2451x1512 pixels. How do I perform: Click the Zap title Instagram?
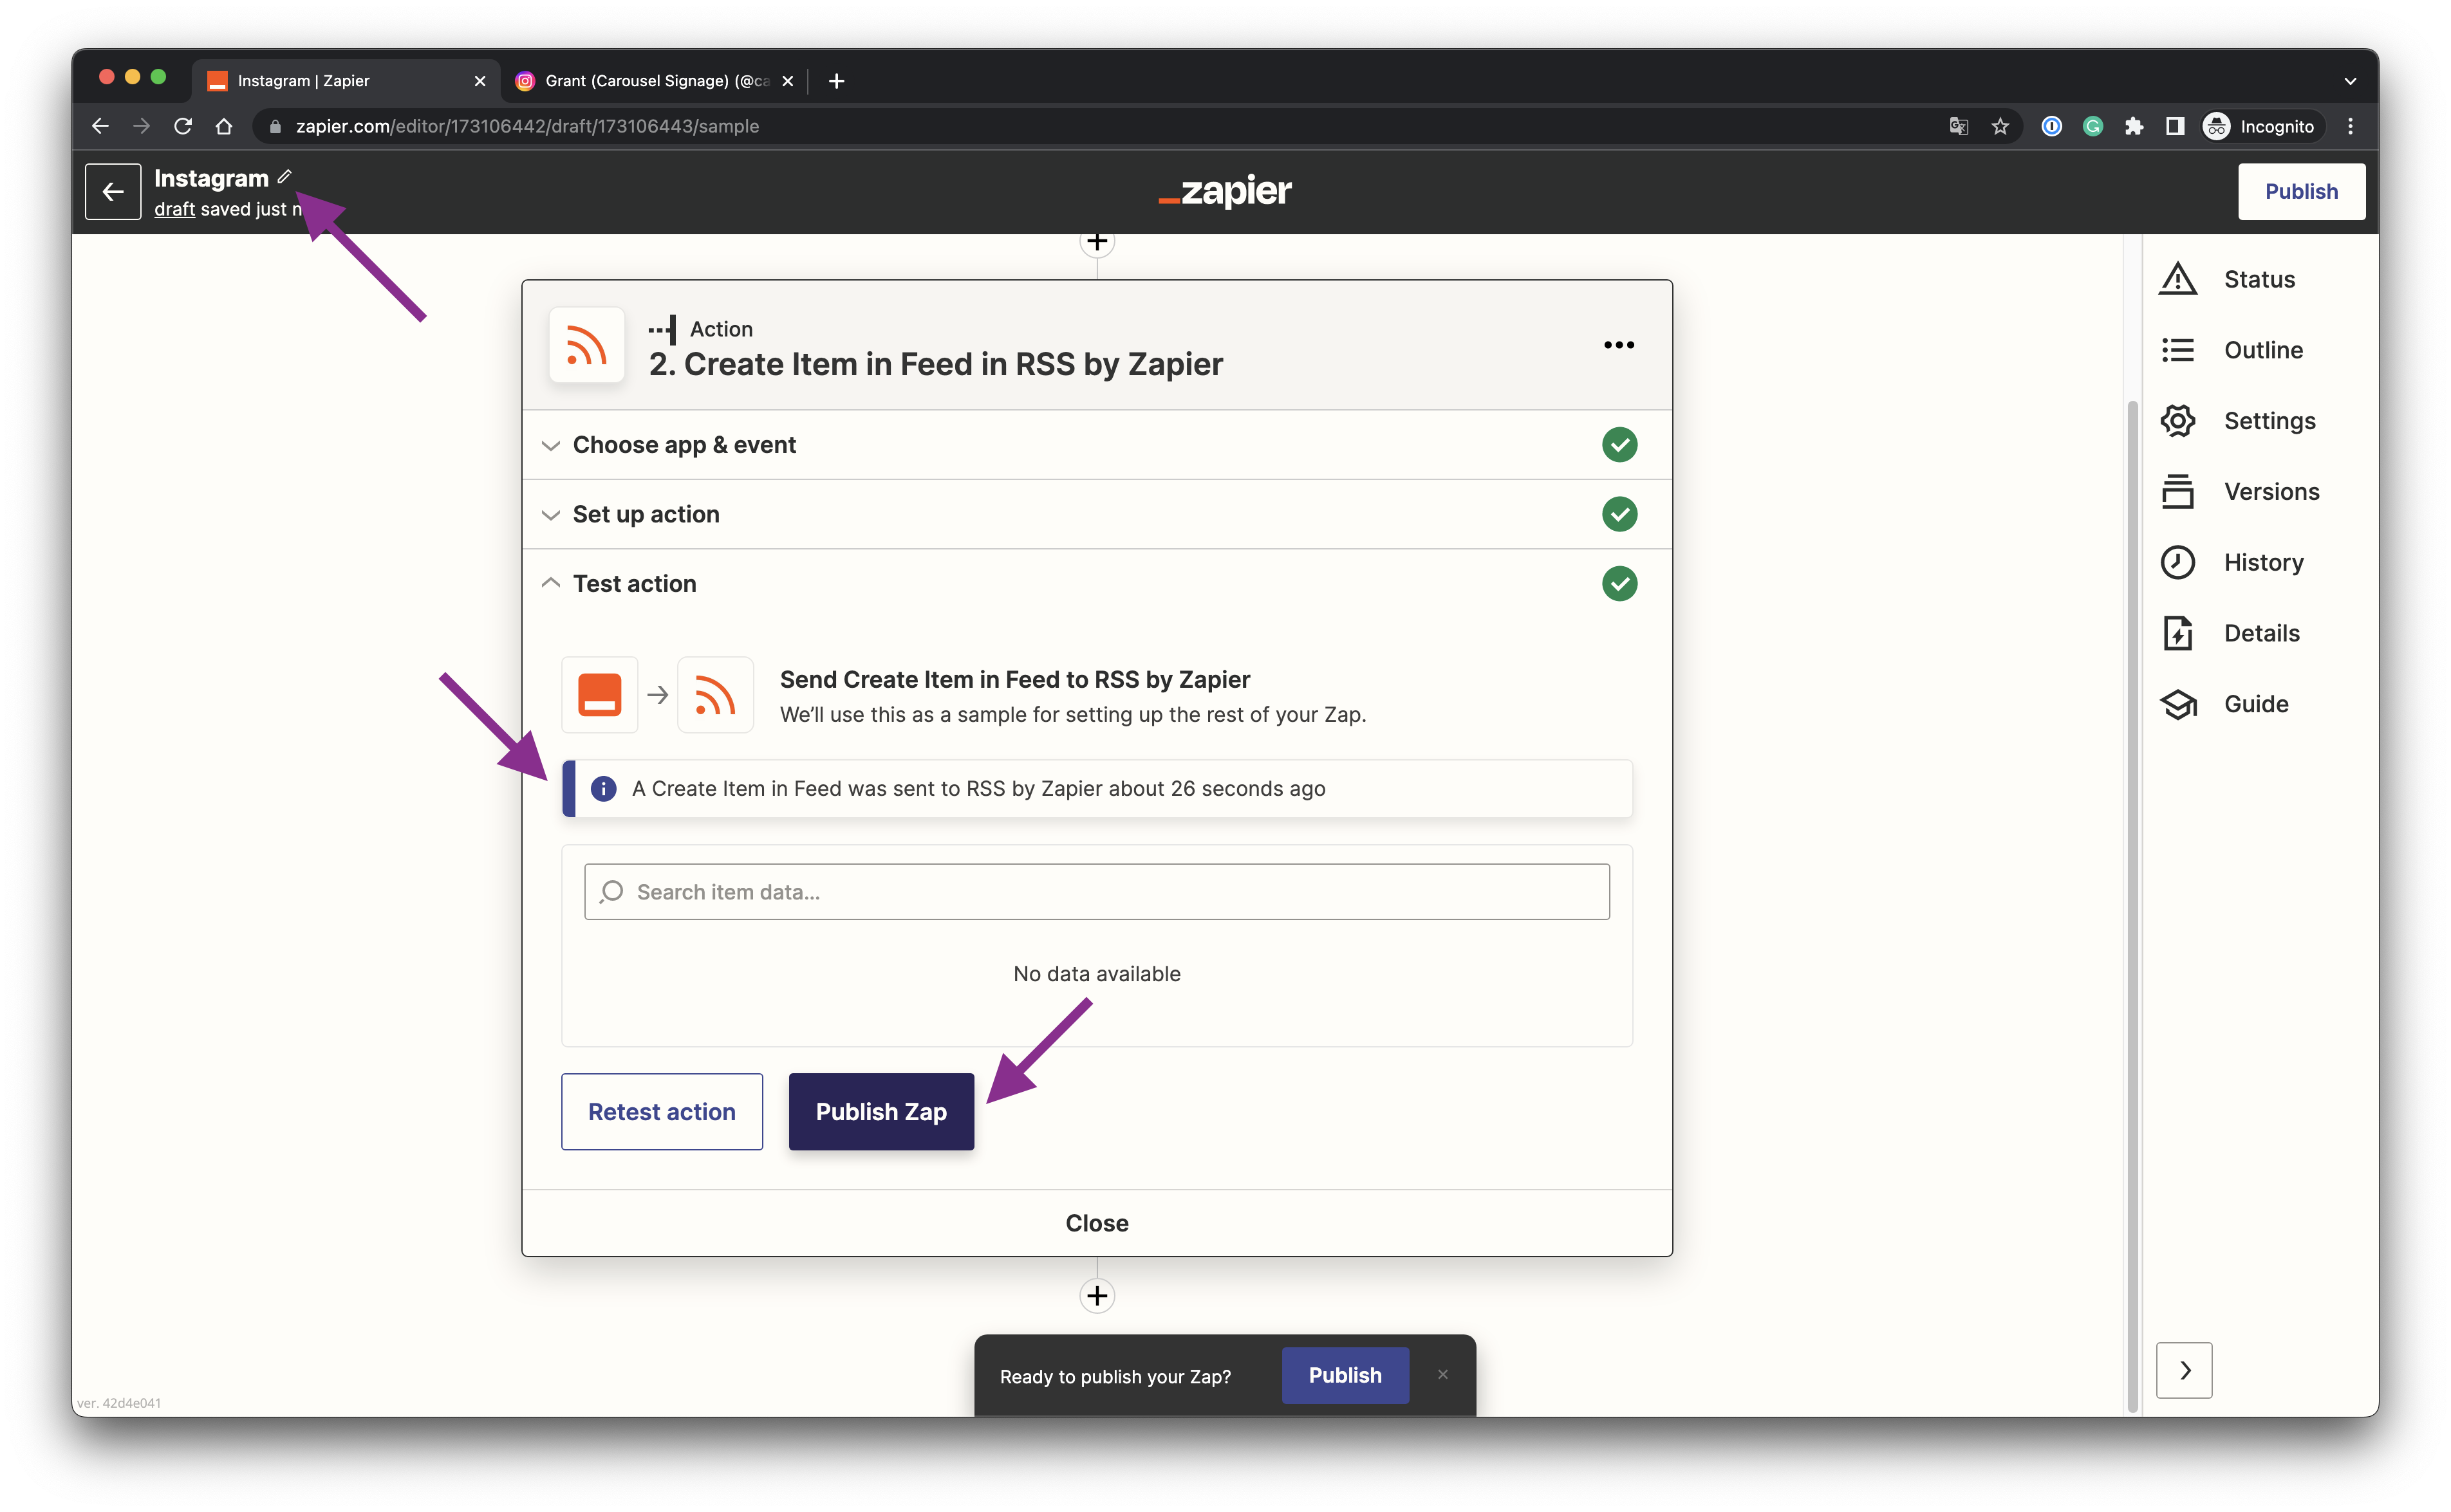[211, 178]
